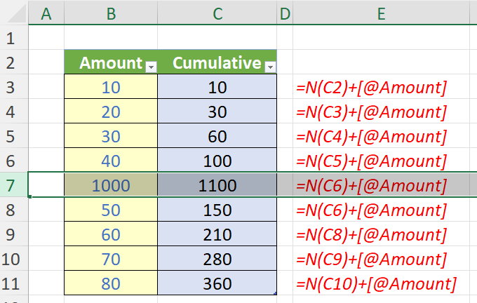Click the cell containing 1000
Viewport: 477px width, 303px height.
point(110,186)
